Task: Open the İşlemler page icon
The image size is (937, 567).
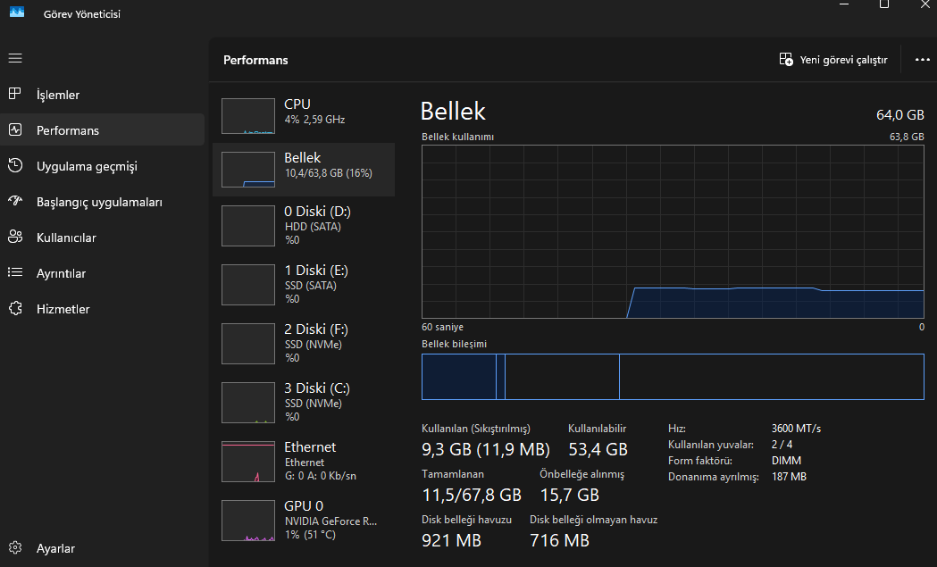Action: pos(15,95)
